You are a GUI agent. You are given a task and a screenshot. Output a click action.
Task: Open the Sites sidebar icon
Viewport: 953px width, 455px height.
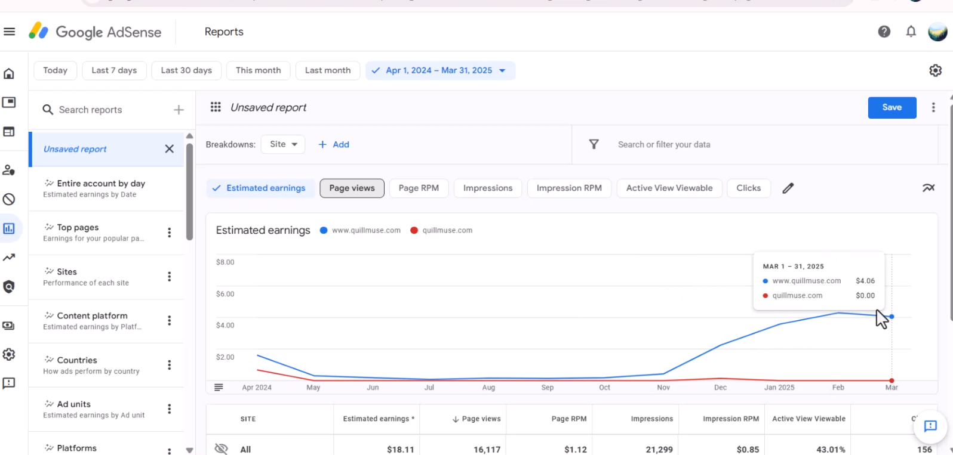(x=9, y=132)
